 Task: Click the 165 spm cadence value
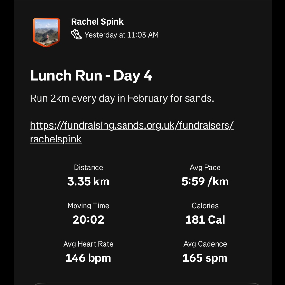(x=205, y=258)
